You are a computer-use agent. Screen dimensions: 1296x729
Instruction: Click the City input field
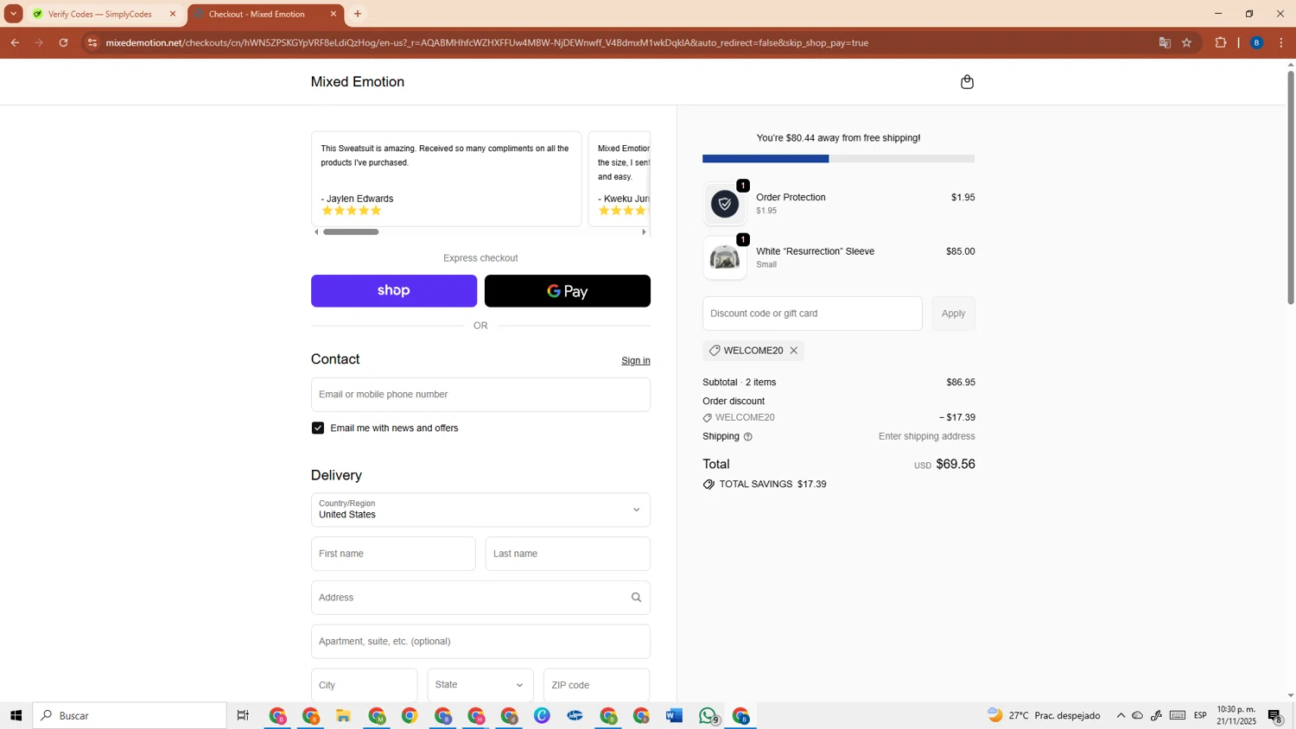[x=364, y=685]
